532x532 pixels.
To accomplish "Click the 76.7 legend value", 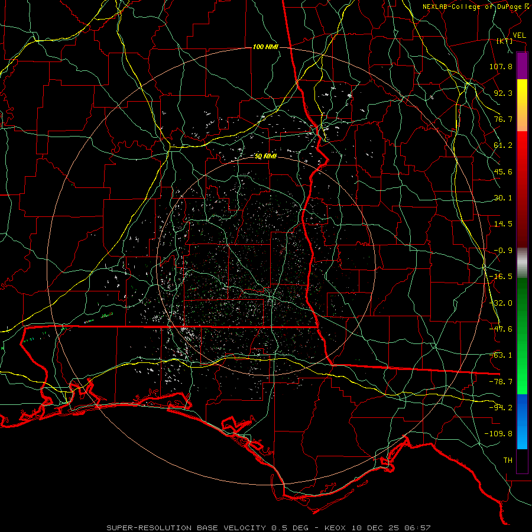I will (503, 119).
